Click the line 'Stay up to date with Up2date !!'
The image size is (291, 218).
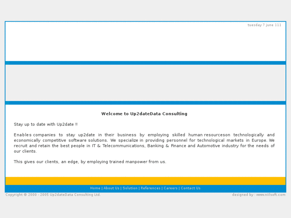(46, 124)
